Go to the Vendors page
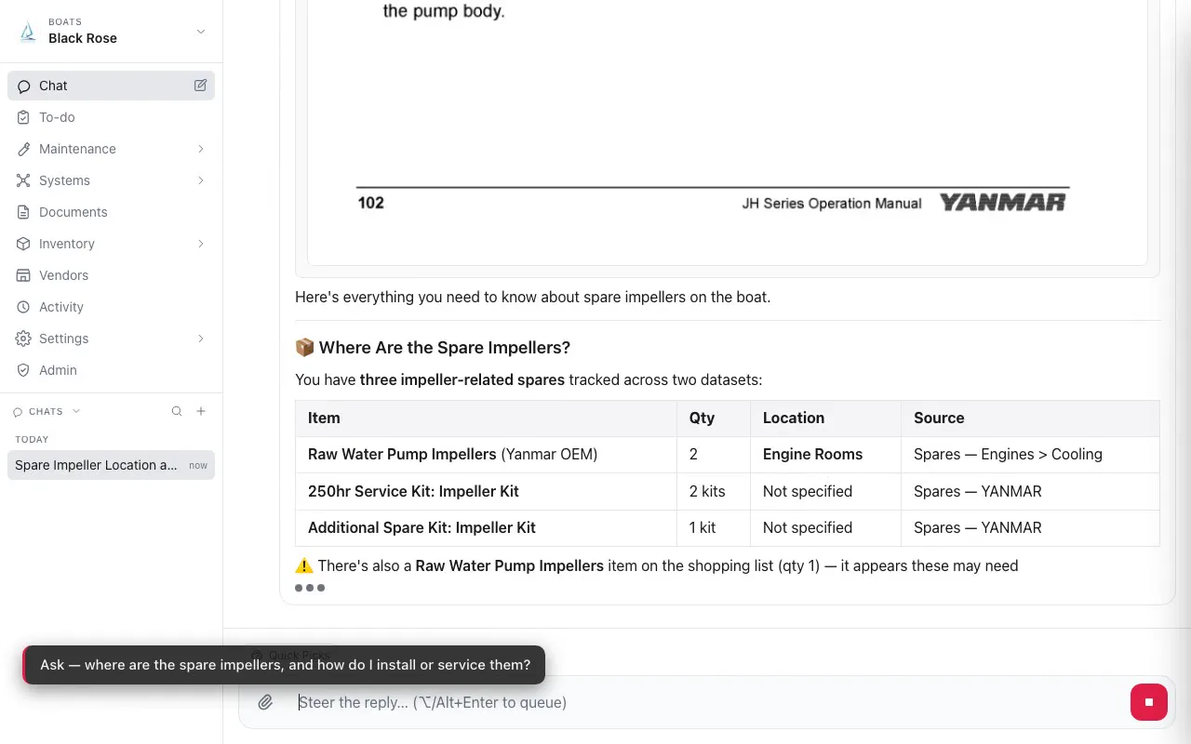Image resolution: width=1191 pixels, height=744 pixels. click(111, 275)
